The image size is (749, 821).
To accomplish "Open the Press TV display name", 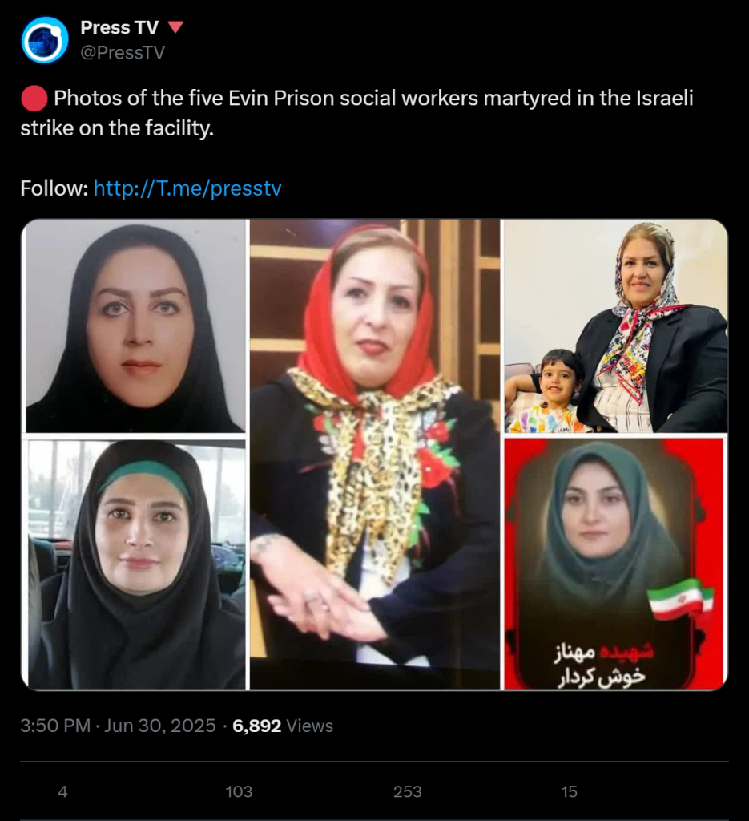I will [119, 27].
